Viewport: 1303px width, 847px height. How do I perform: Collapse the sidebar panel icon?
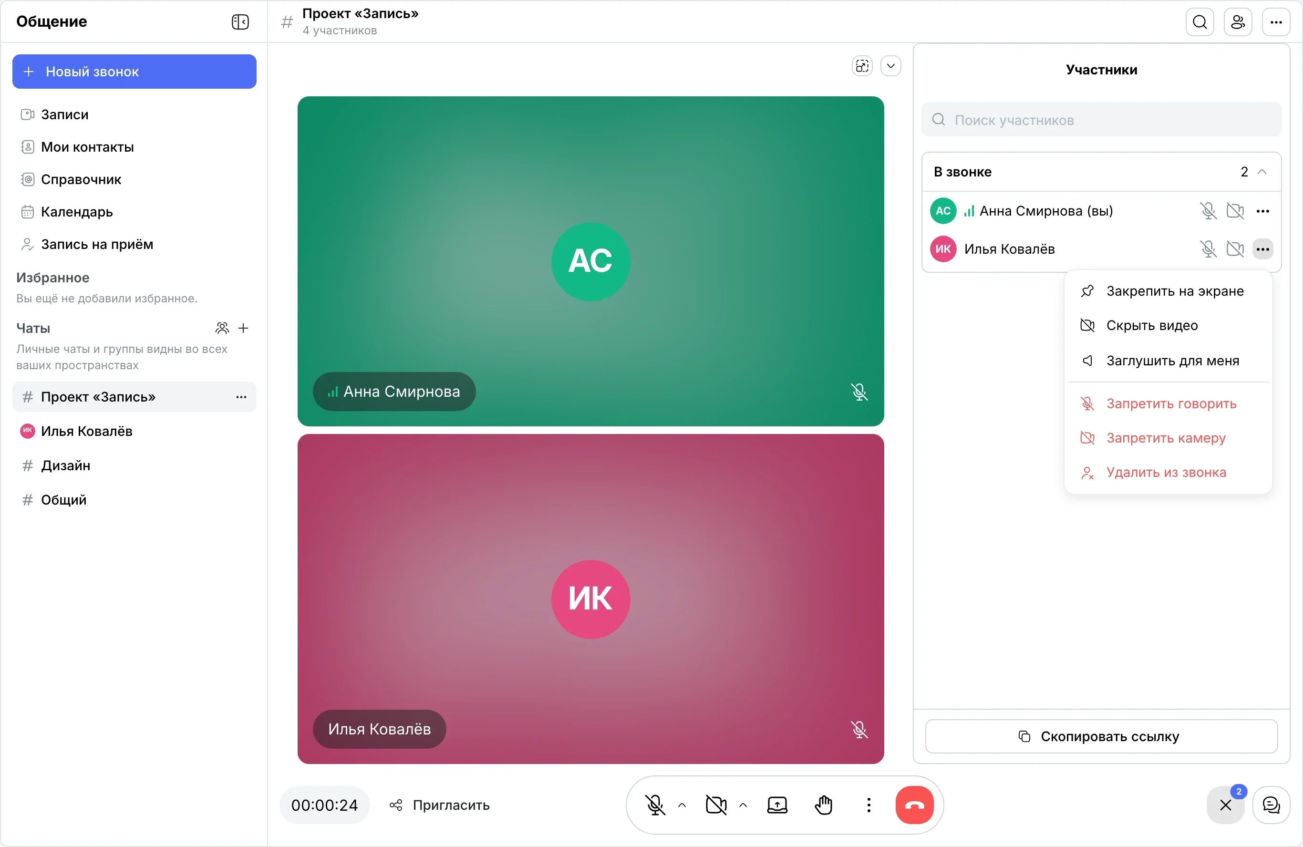(x=240, y=22)
